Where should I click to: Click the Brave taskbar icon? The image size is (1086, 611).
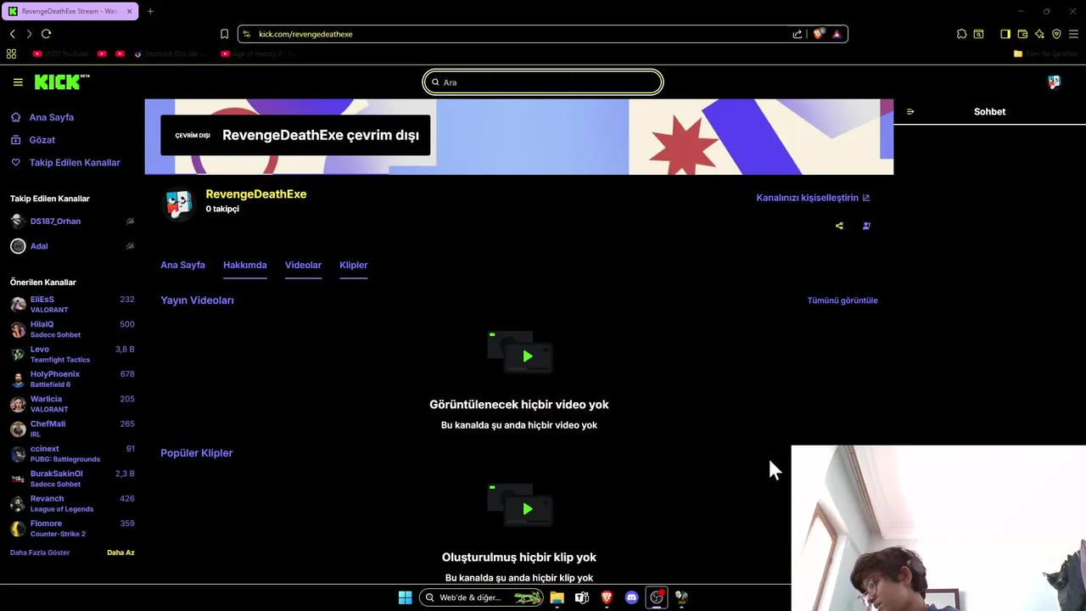pos(607,597)
